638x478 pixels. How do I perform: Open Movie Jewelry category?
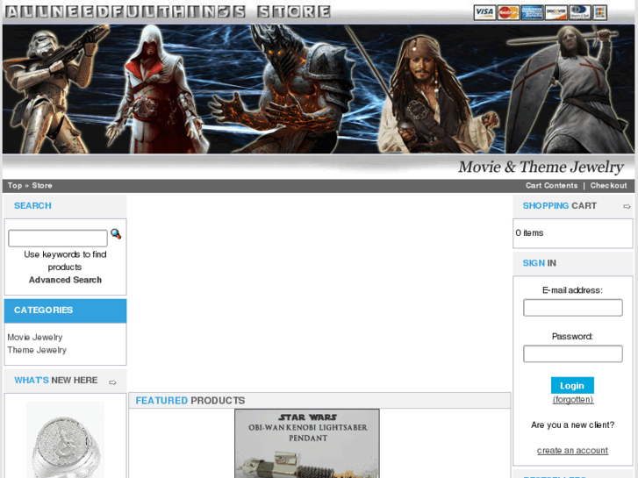35,338
